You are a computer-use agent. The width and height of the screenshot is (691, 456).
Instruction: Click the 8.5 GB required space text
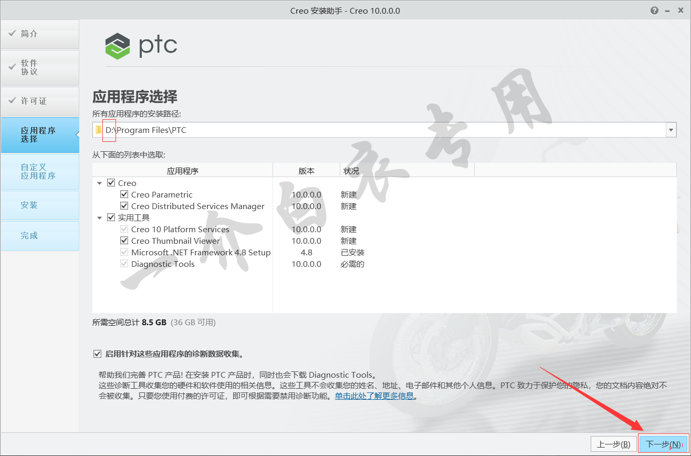(154, 322)
